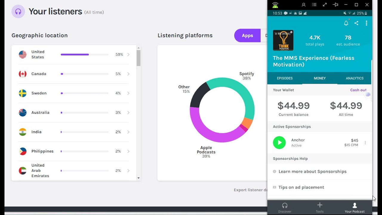Click the scroll-up arrow of the country list

click(x=138, y=48)
